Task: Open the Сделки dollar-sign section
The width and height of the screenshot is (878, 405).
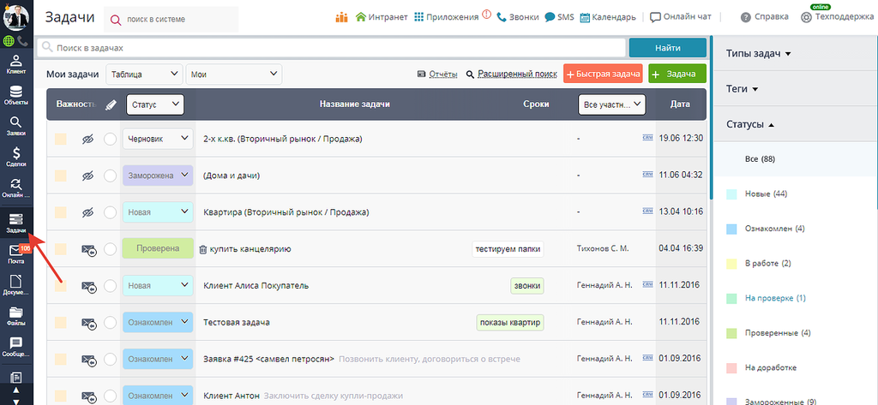Action: (16, 158)
